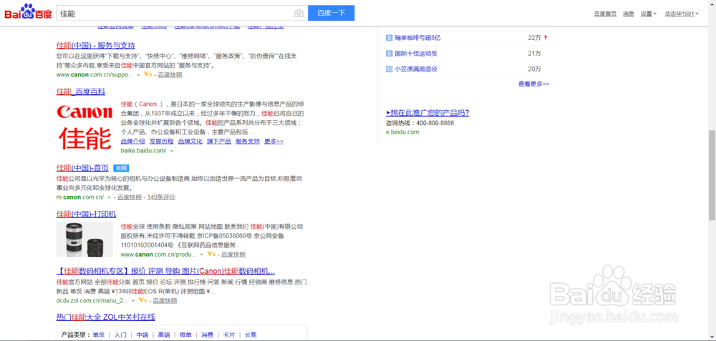Screen dimensions: 716x341
Task: Open 服务支持 sublink
Action: pos(248,142)
